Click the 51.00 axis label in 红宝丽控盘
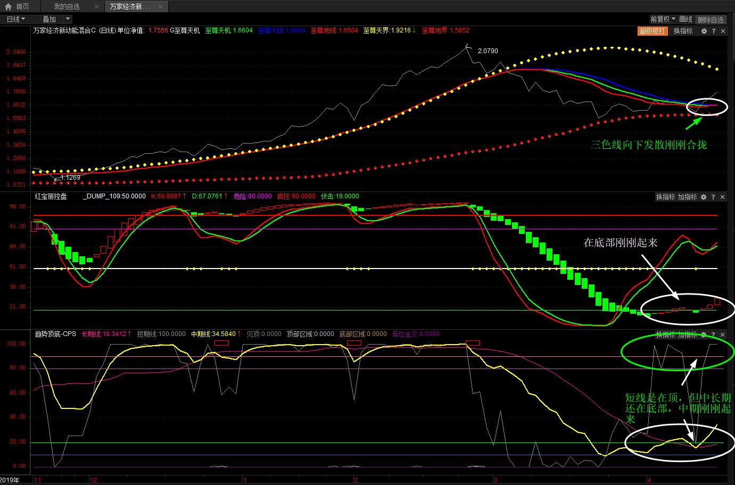Screen dimensions: 735x485 (x=18, y=267)
